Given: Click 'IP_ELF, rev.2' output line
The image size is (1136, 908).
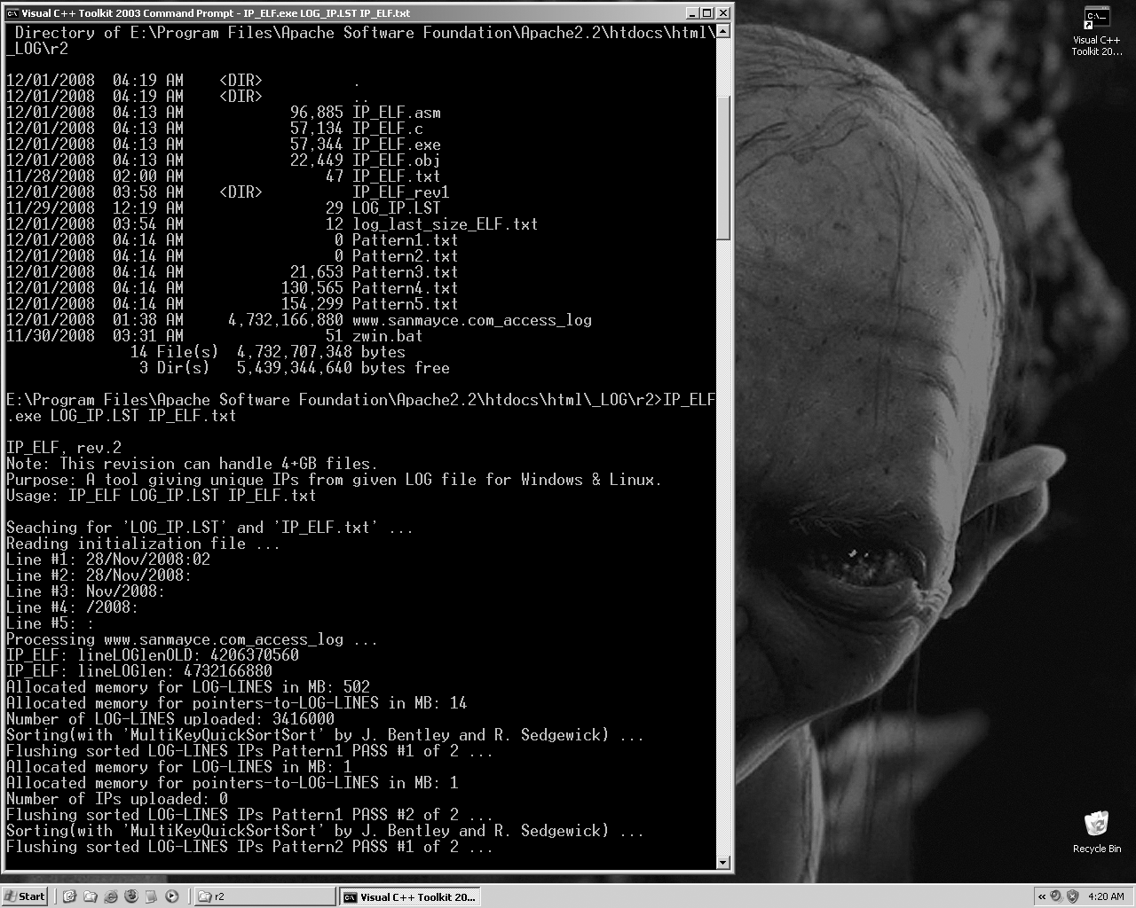Looking at the screenshot, I should pos(64,448).
